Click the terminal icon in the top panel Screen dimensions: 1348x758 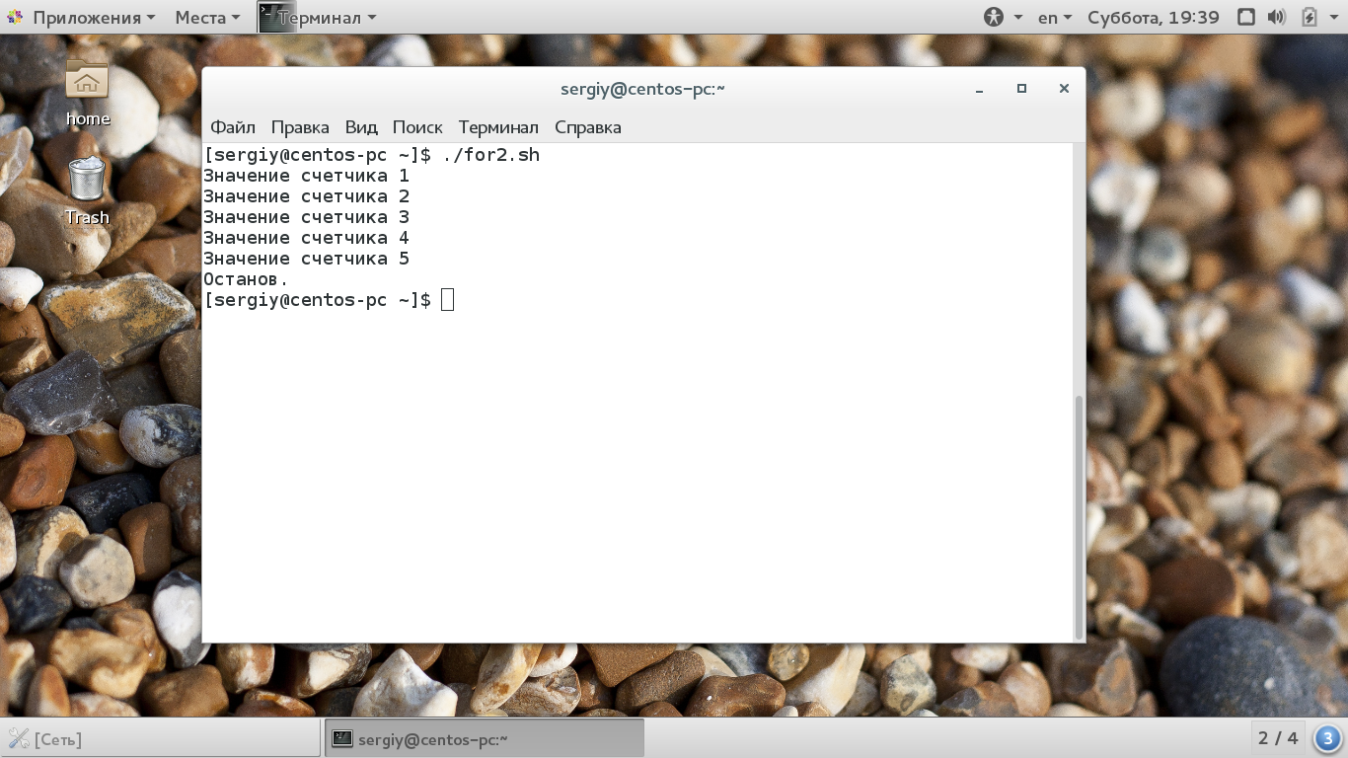pyautogui.click(x=276, y=17)
